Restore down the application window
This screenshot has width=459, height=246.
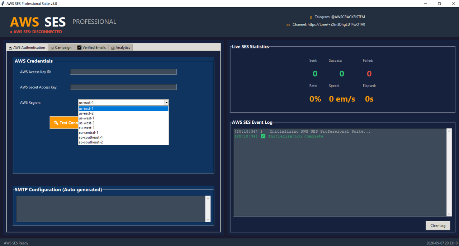click(x=439, y=4)
